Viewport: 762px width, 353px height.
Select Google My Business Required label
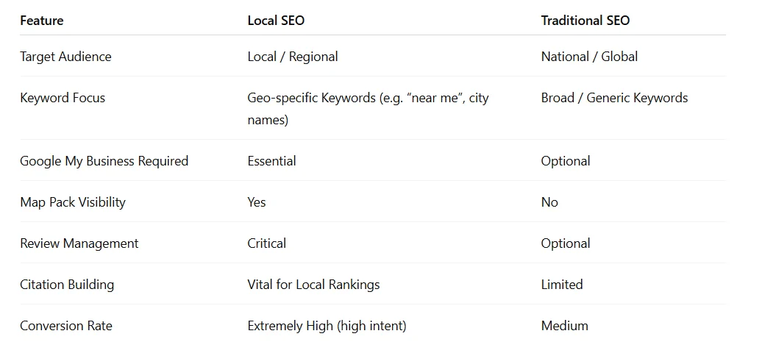pos(104,161)
